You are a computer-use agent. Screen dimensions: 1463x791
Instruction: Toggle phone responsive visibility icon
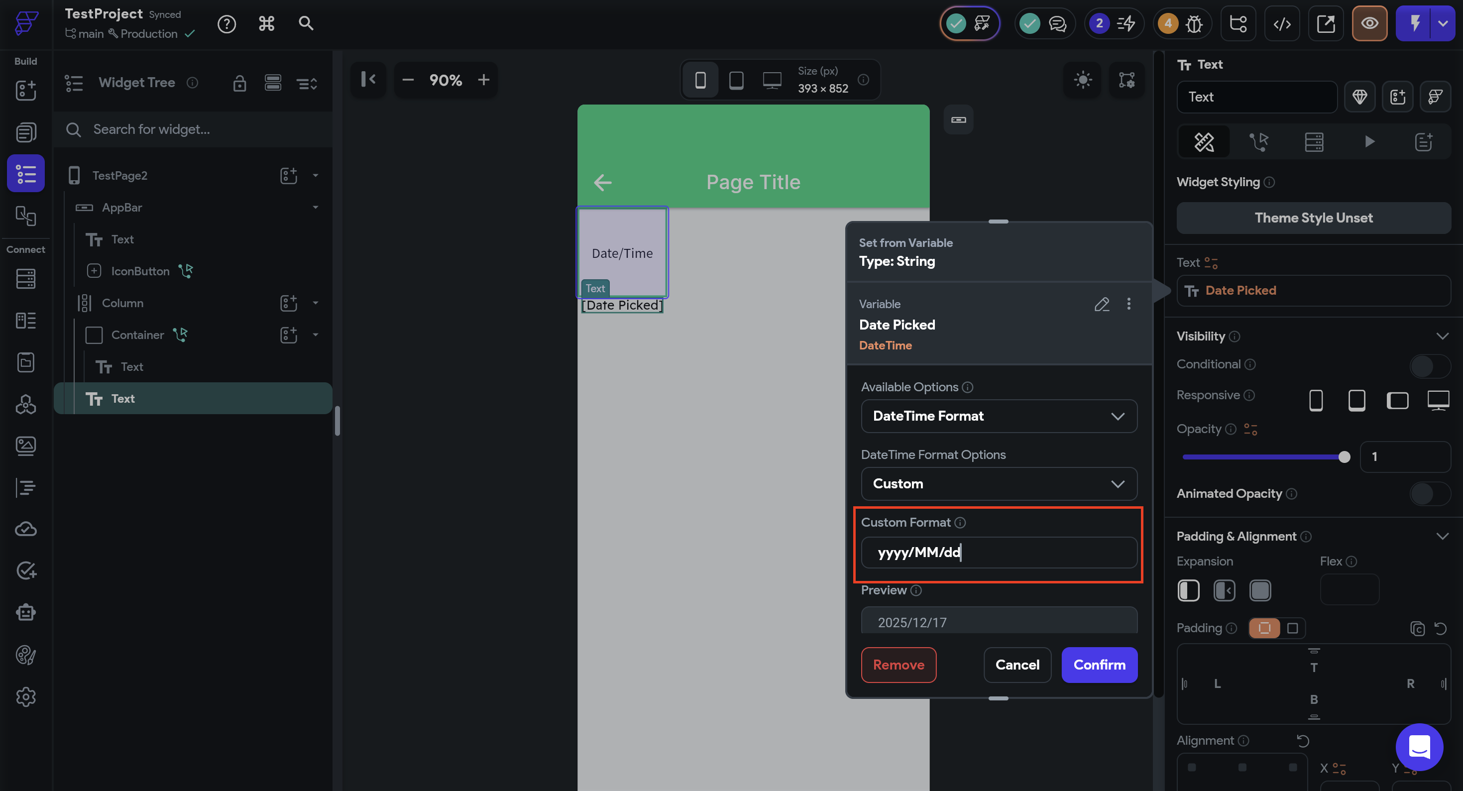[x=1315, y=400]
